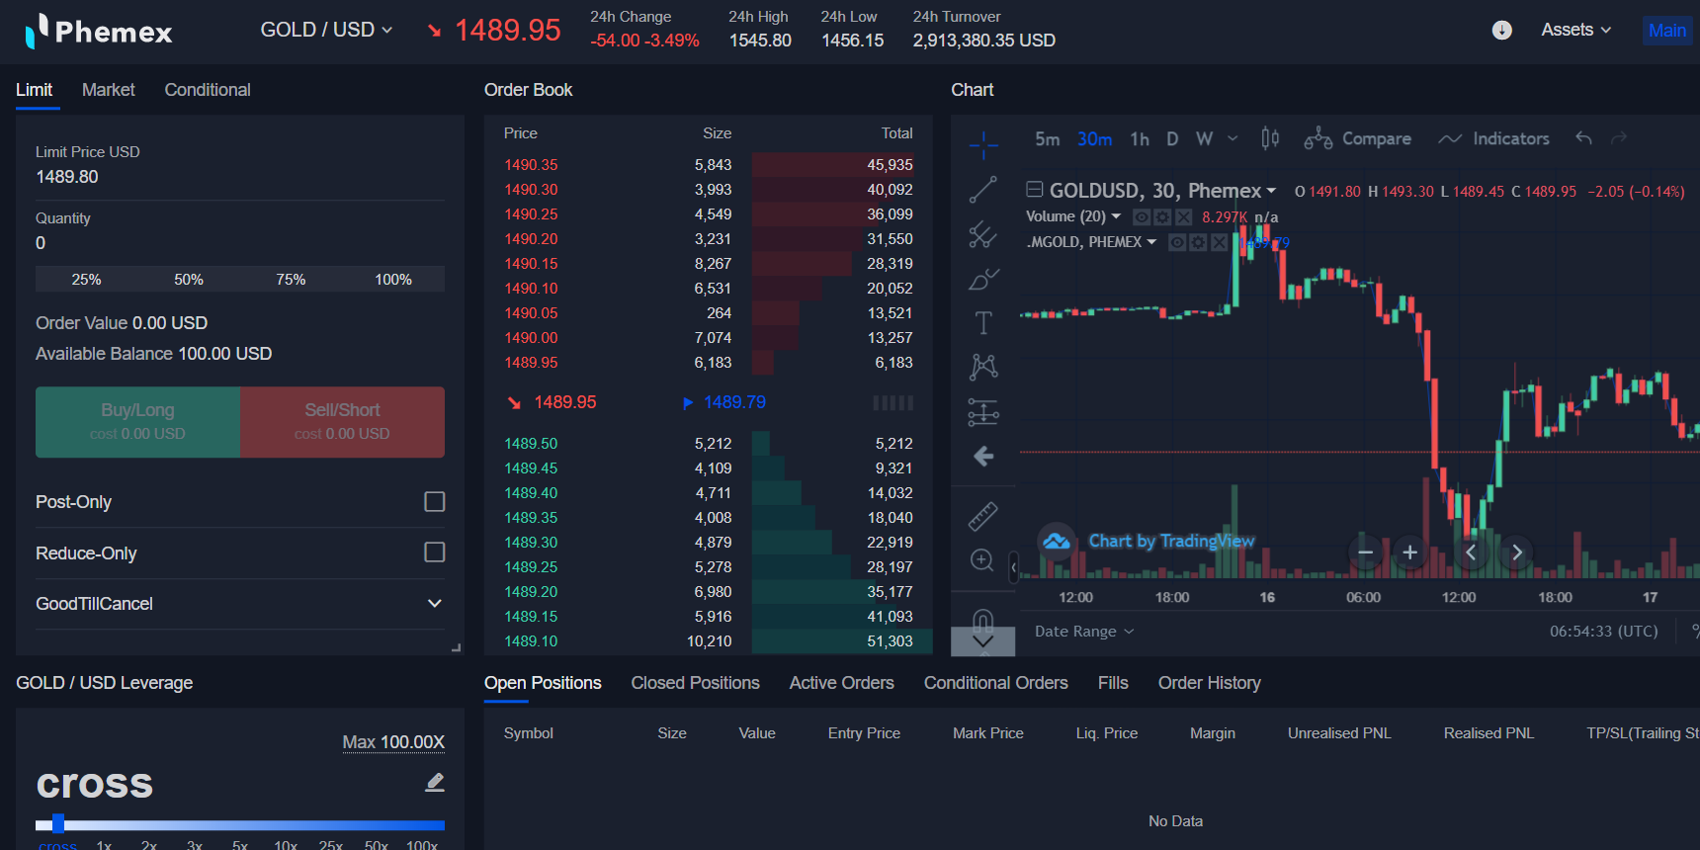
Task: Open GoodTillCancel order type dropdown
Action: [240, 604]
